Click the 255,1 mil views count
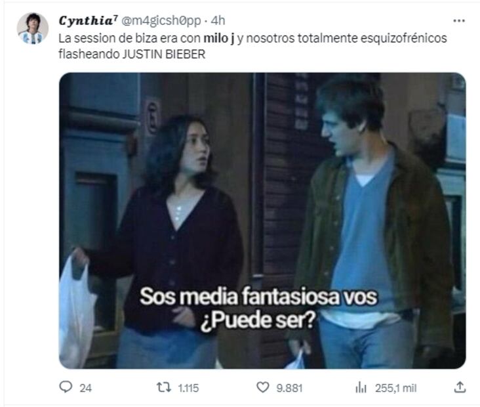Viewport: 480px width, 407px height. [396, 388]
